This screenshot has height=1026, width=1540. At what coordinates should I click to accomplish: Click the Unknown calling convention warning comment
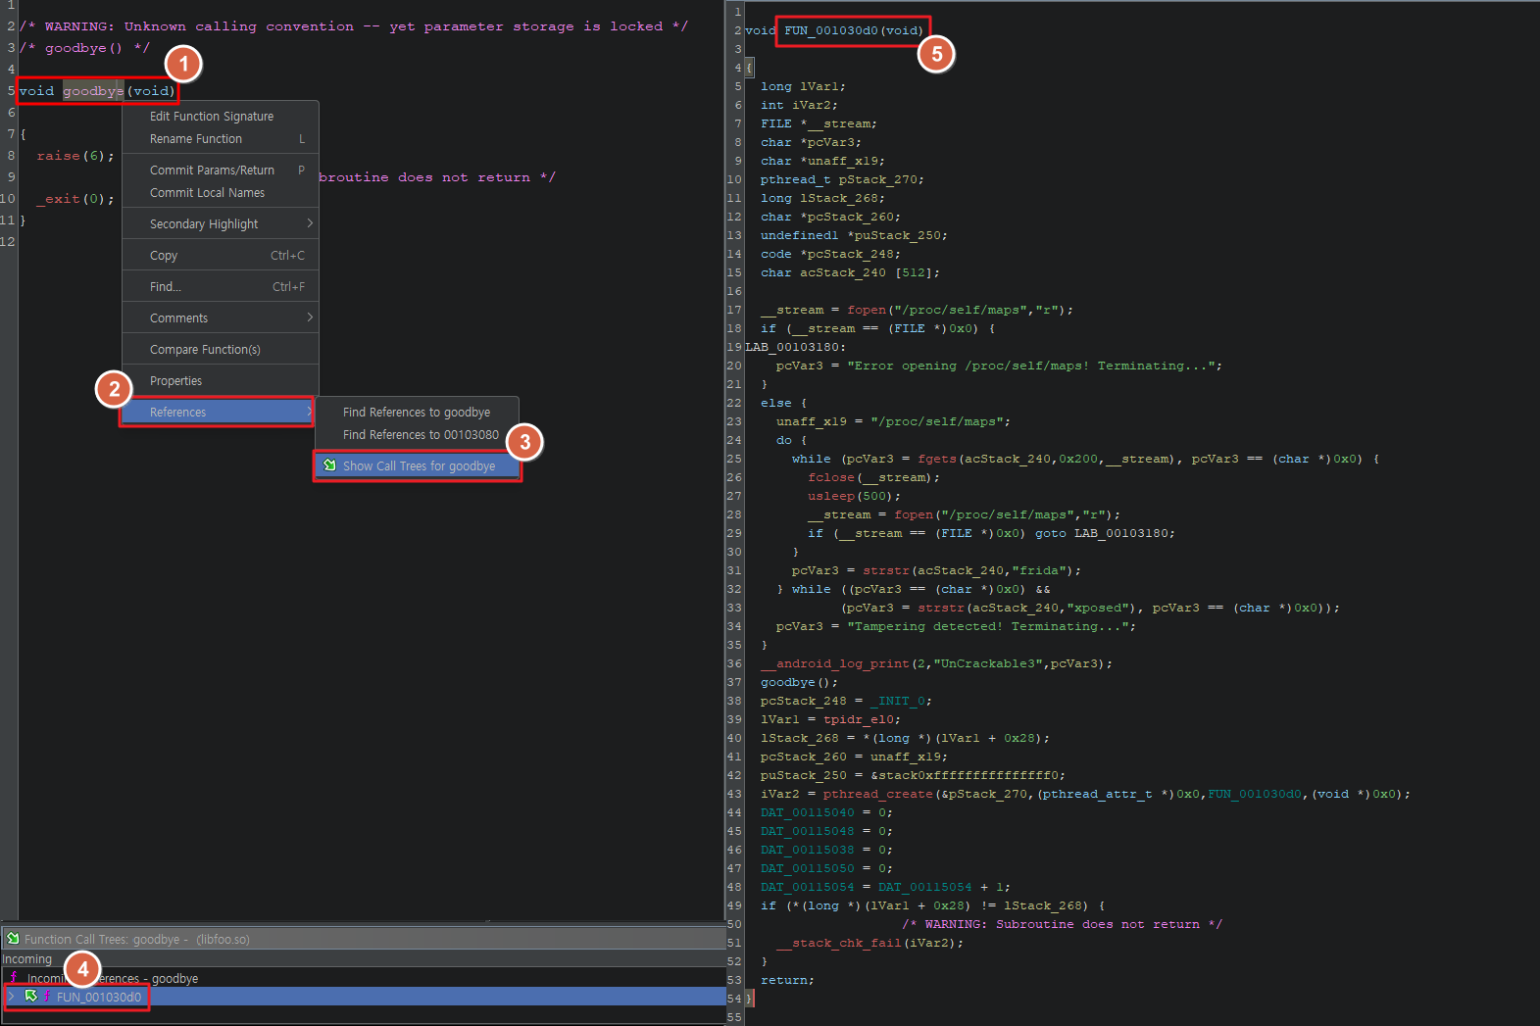pos(354,26)
